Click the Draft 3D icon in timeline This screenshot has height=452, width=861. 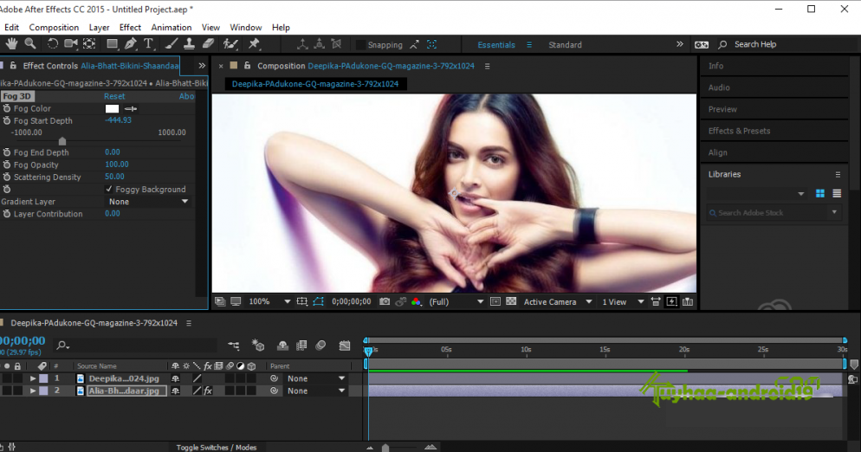coord(257,345)
